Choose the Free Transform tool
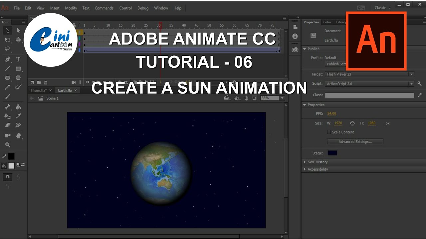 pyautogui.click(x=7, y=40)
